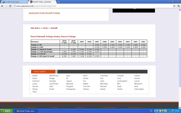Open 'Dossier' footer link
The image size is (181, 113).
(x=80, y=107)
